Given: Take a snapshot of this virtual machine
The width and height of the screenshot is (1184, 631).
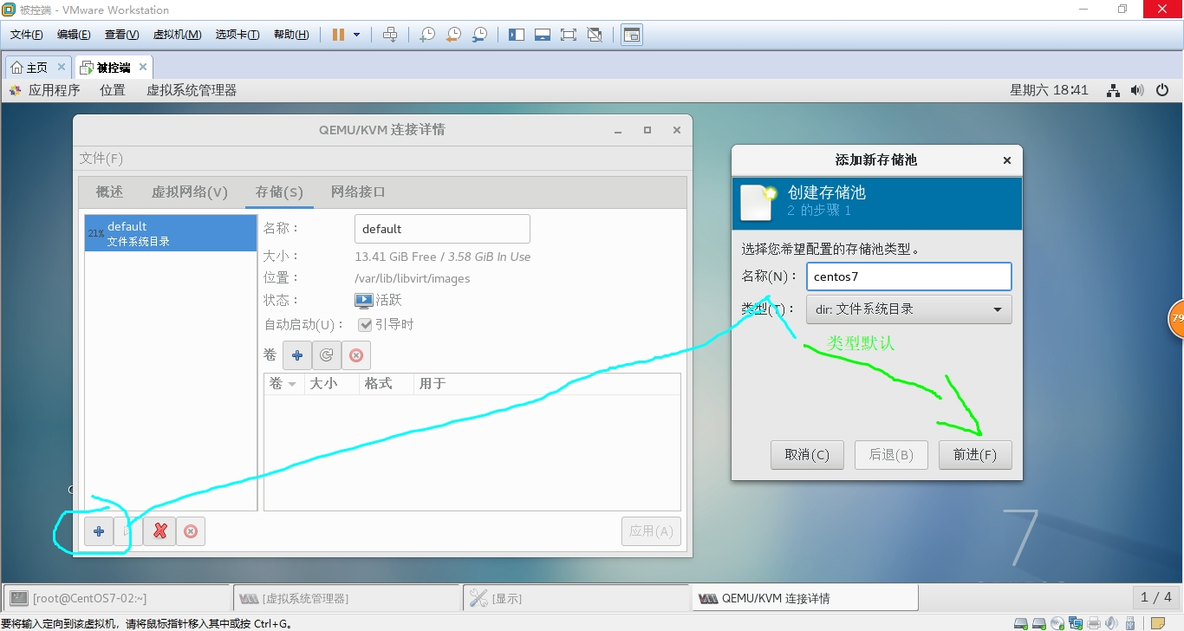Looking at the screenshot, I should tap(426, 35).
